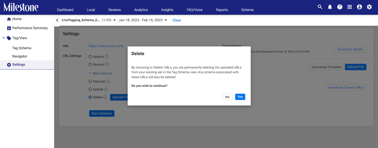Open the apps grid icon
The width and height of the screenshot is (378, 148).
coord(350,7)
